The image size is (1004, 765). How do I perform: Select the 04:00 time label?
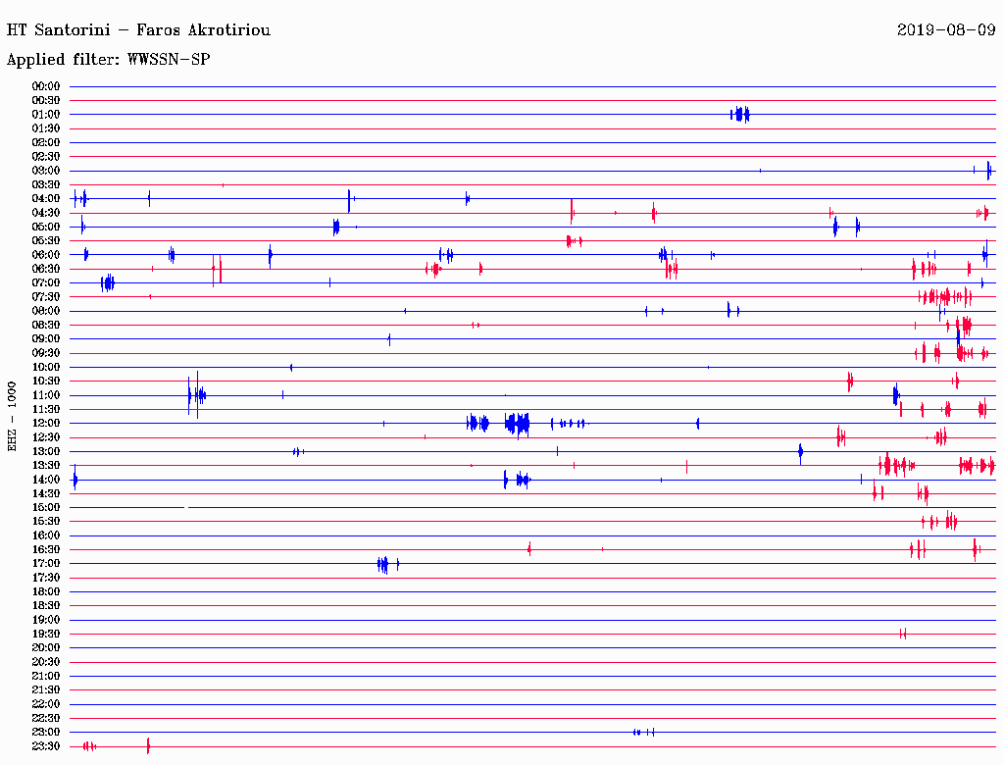(x=46, y=199)
